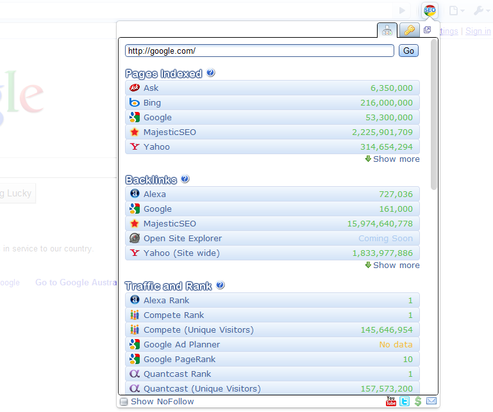493x412 pixels.
Task: Click the Compete (Unique Visitors) icon
Action: point(135,329)
